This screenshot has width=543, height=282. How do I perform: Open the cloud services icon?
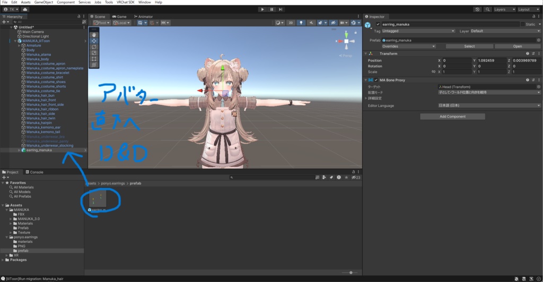(25, 10)
